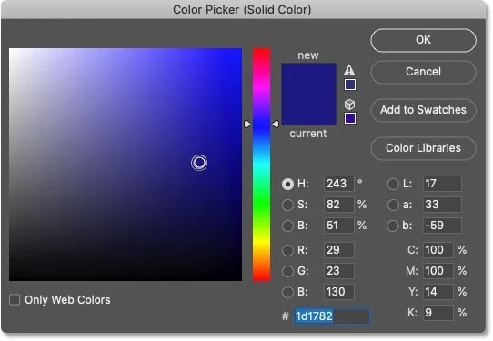This screenshot has height=341, width=493.
Task: Click the hue field showing 243
Action: click(339, 184)
